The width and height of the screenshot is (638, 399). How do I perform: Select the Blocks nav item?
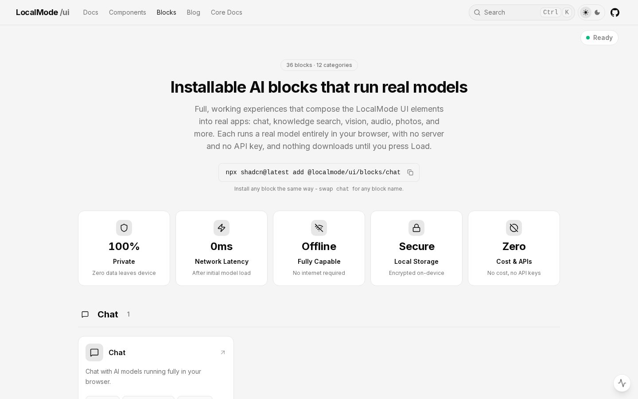pos(167,12)
